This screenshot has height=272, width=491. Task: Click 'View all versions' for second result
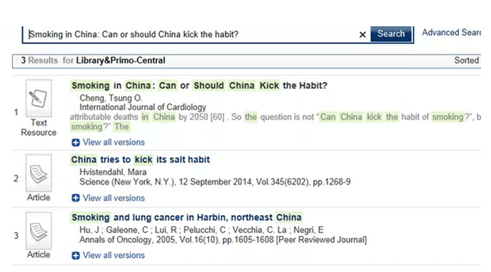[114, 198]
